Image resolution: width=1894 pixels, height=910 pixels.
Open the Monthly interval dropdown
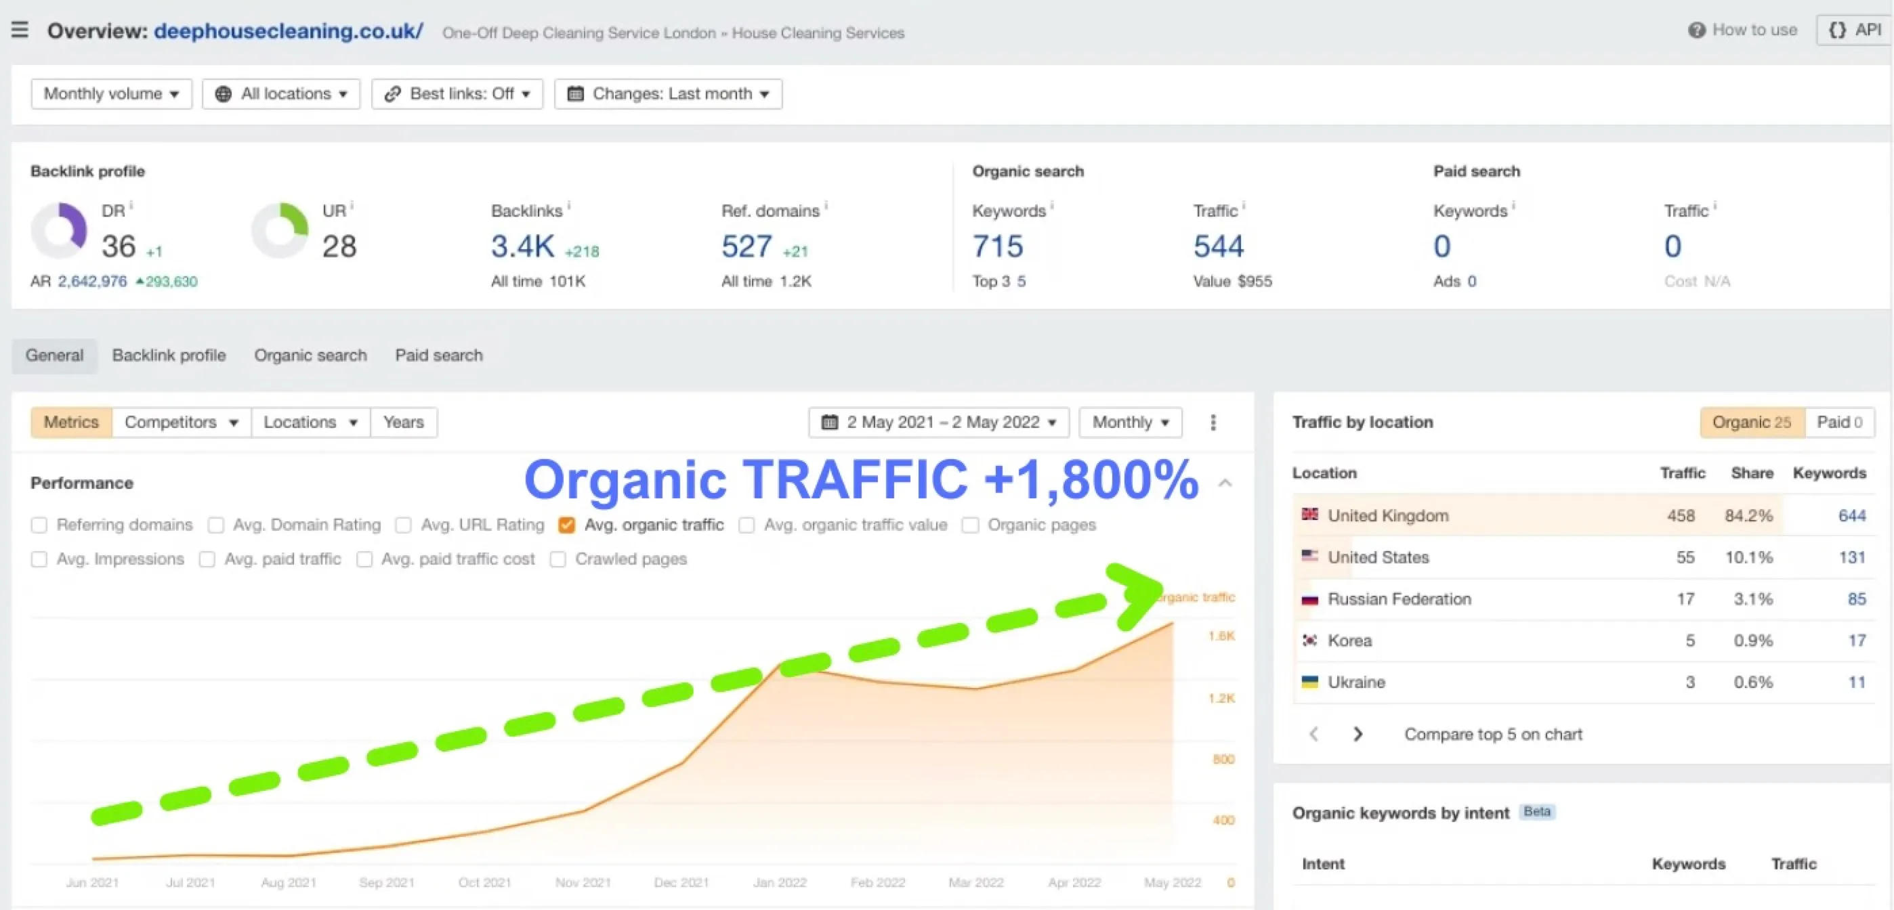[1130, 422]
